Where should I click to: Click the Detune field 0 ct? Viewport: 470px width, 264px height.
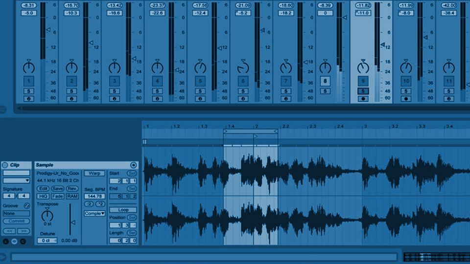[47, 241]
